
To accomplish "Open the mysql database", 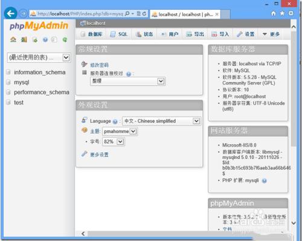I will point(22,82).
